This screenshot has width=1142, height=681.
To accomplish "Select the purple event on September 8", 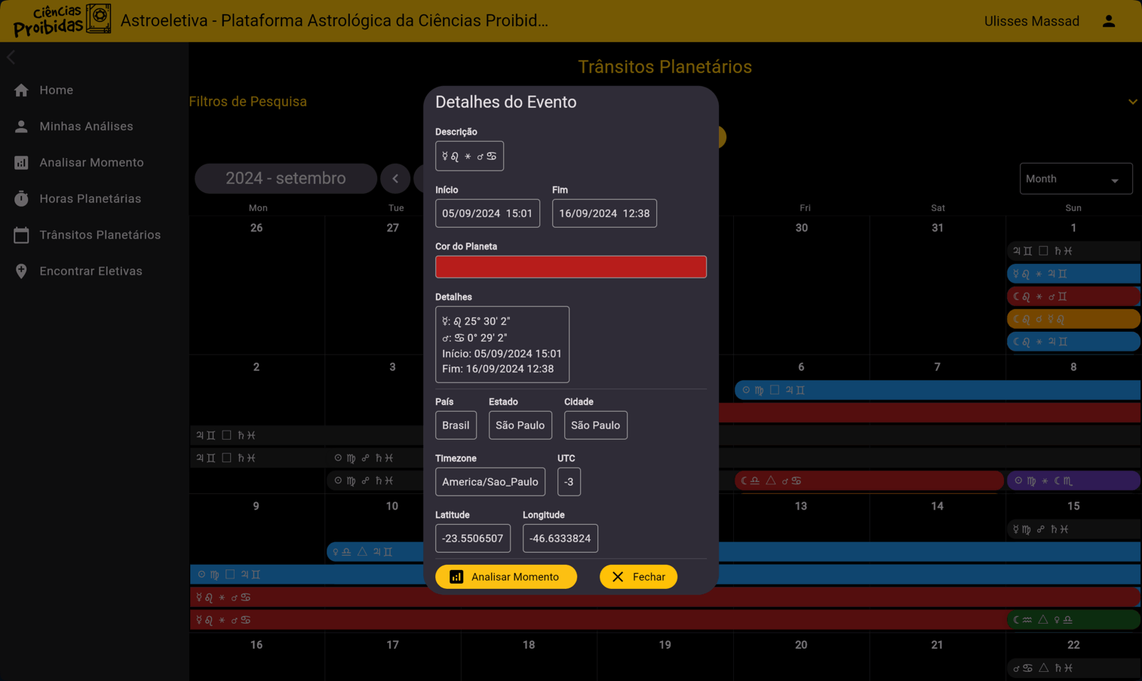I will pyautogui.click(x=1073, y=480).
